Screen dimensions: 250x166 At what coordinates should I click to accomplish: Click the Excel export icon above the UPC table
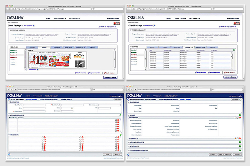tap(234, 50)
